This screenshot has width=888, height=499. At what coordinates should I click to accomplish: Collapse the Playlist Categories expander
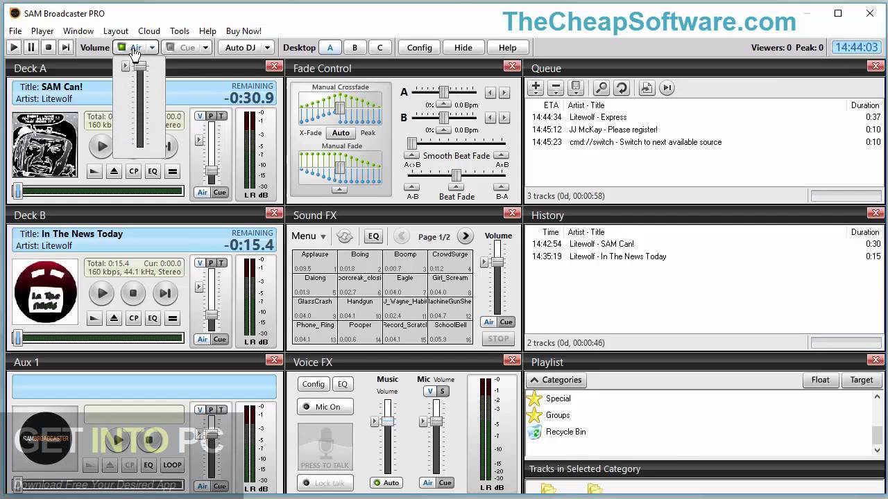tap(555, 380)
